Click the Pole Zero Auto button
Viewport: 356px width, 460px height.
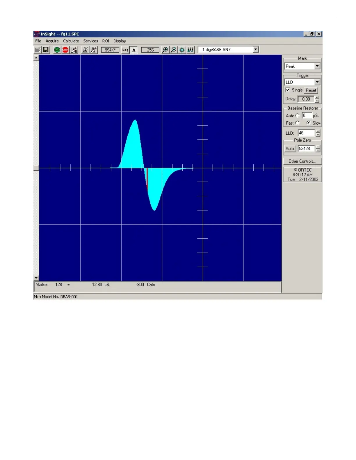click(290, 149)
